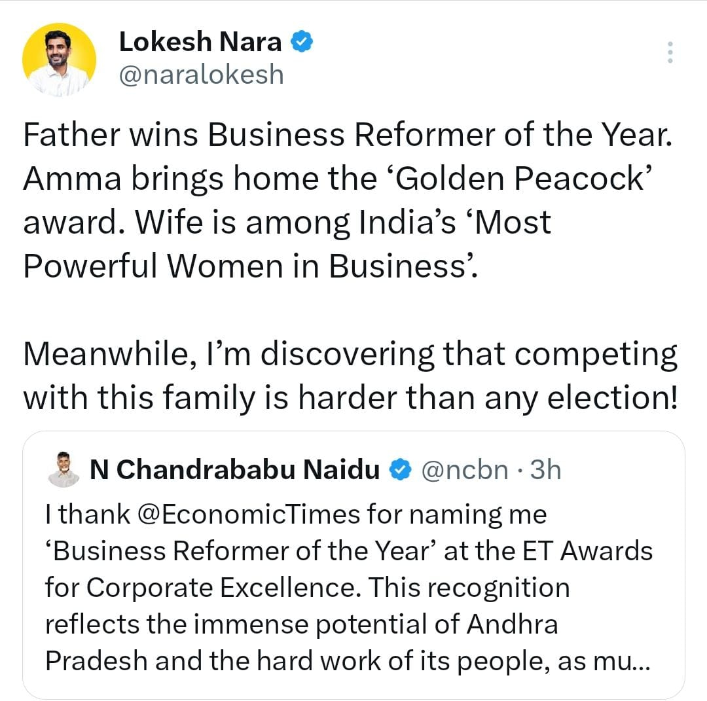Expand truncated quoted tweet at trailing ellipsis
This screenshot has height=701, width=707.
(x=636, y=661)
